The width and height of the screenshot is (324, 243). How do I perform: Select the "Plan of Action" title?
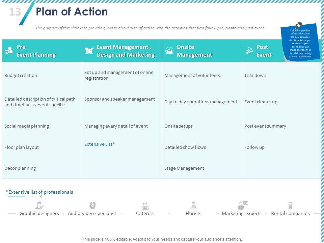72,12
